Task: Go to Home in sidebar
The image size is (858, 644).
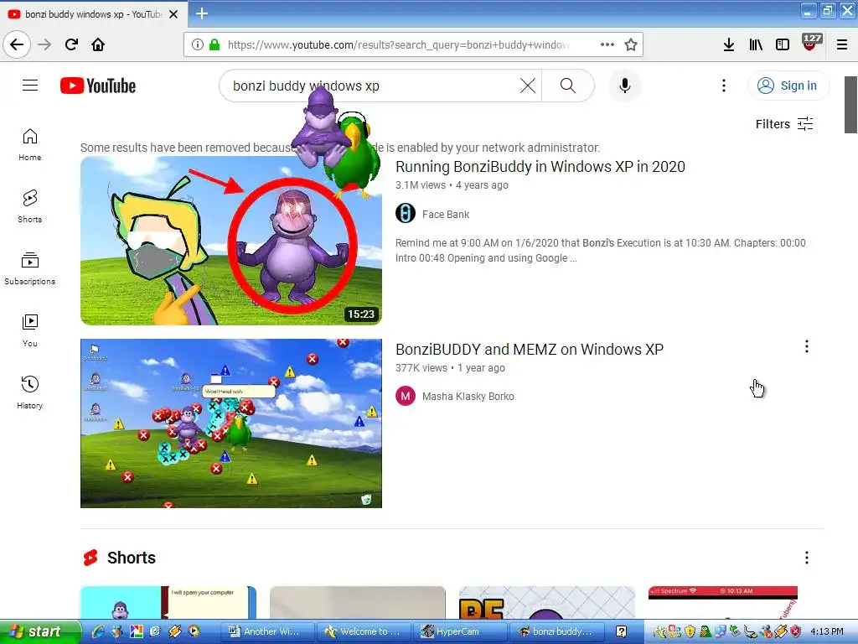Action: pyautogui.click(x=29, y=144)
